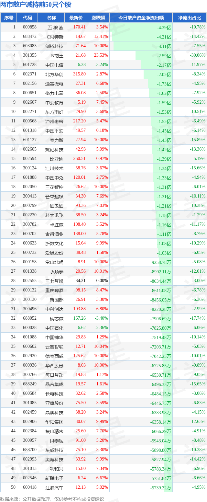Select 中国平安 in the name column
The image size is (207, 502).
click(54, 131)
